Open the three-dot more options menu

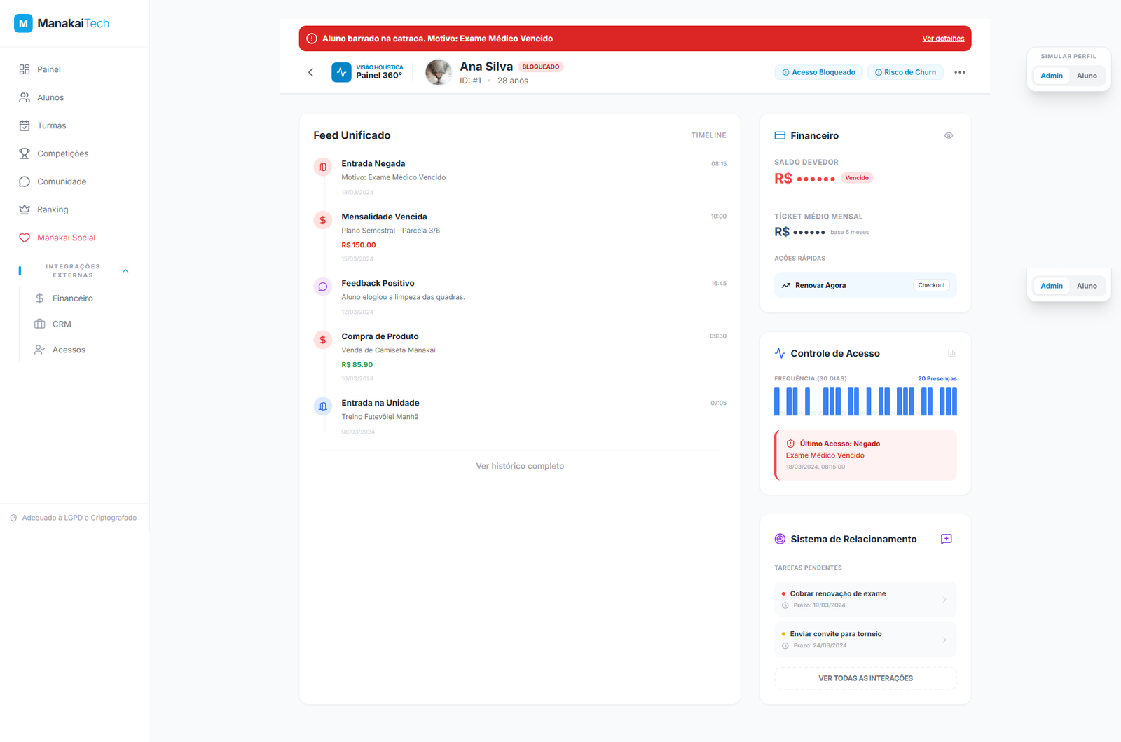[959, 72]
